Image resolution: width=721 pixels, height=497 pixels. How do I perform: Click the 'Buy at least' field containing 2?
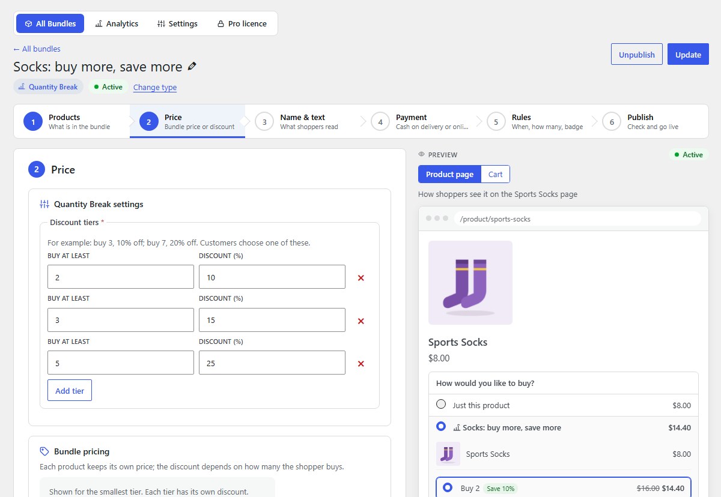pos(121,277)
